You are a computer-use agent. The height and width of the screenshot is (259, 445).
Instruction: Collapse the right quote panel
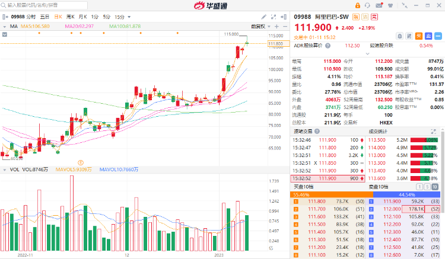(x=283, y=17)
